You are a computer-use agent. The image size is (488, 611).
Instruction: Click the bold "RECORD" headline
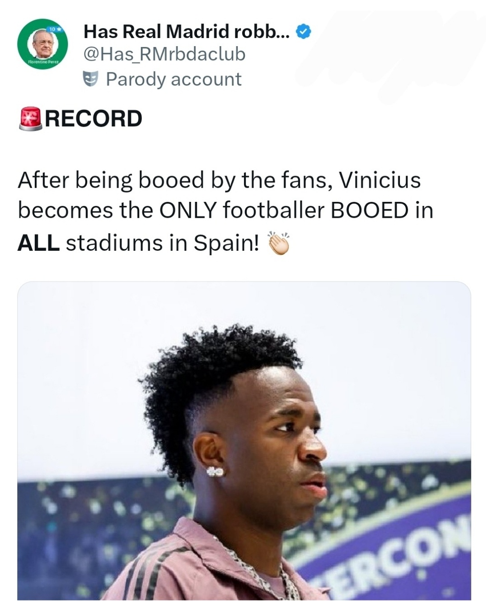click(94, 119)
